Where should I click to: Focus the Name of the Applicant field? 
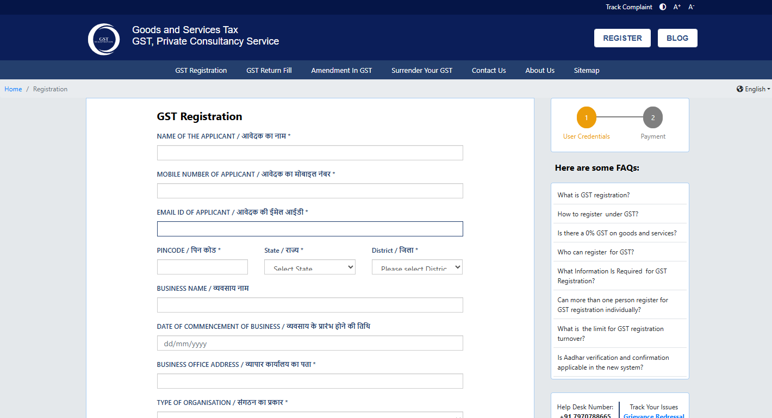pos(310,153)
